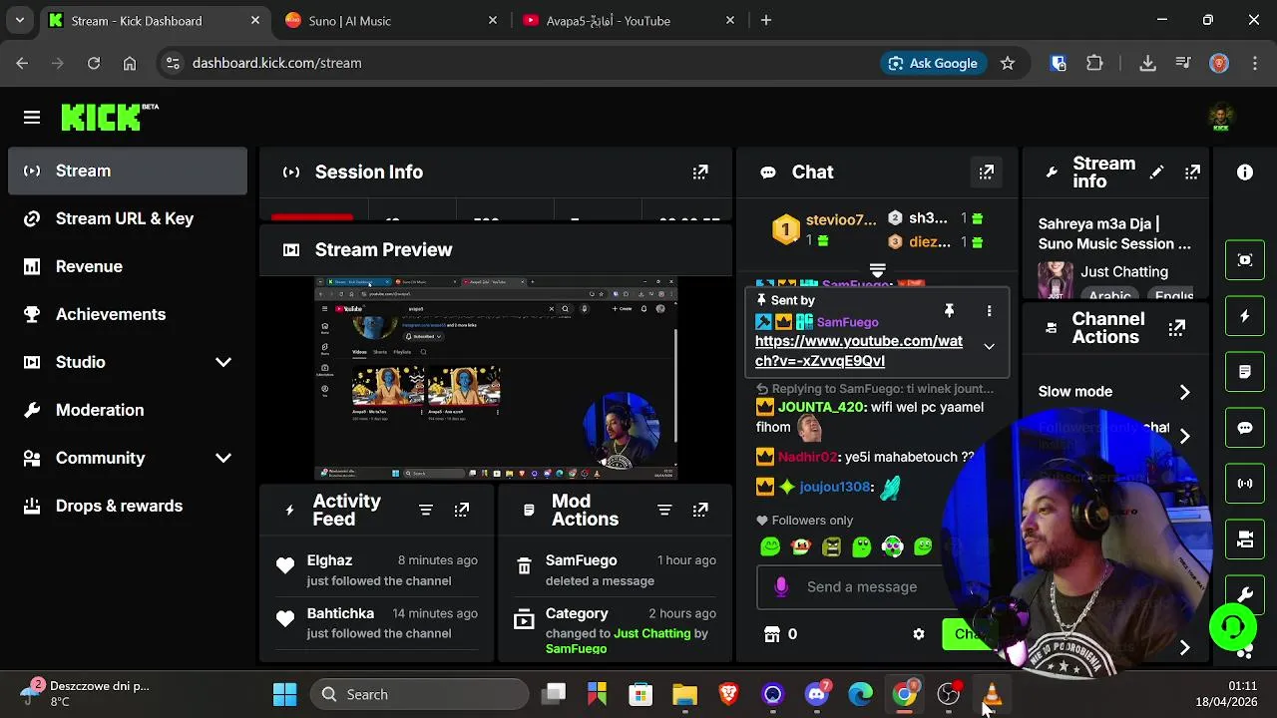1277x718 pixels.
Task: Toggle the wrench stream info widget icon
Action: point(1245,595)
